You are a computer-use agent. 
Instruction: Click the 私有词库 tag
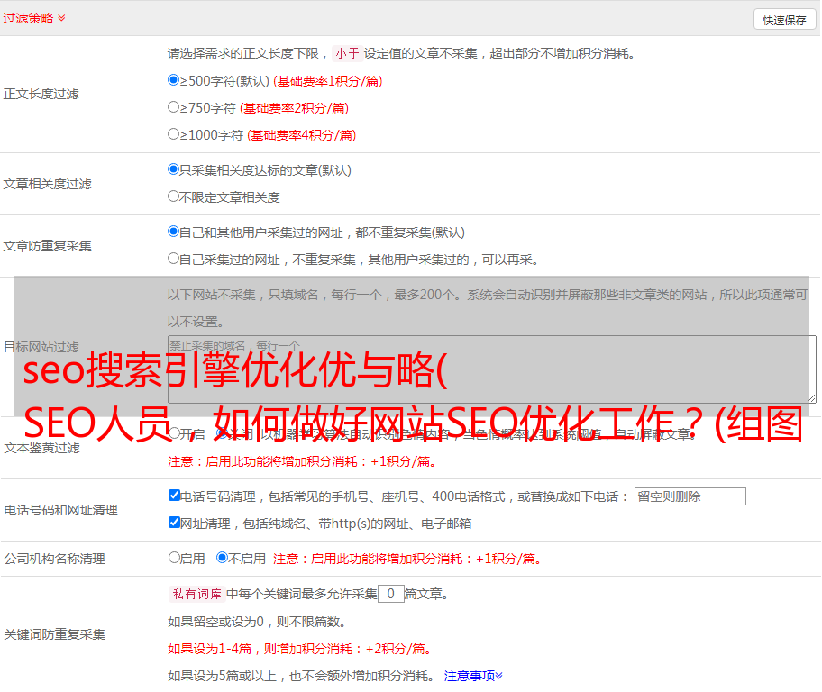tap(196, 594)
